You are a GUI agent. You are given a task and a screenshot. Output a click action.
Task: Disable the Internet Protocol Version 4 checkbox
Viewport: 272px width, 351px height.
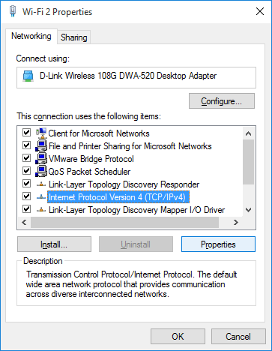26,196
